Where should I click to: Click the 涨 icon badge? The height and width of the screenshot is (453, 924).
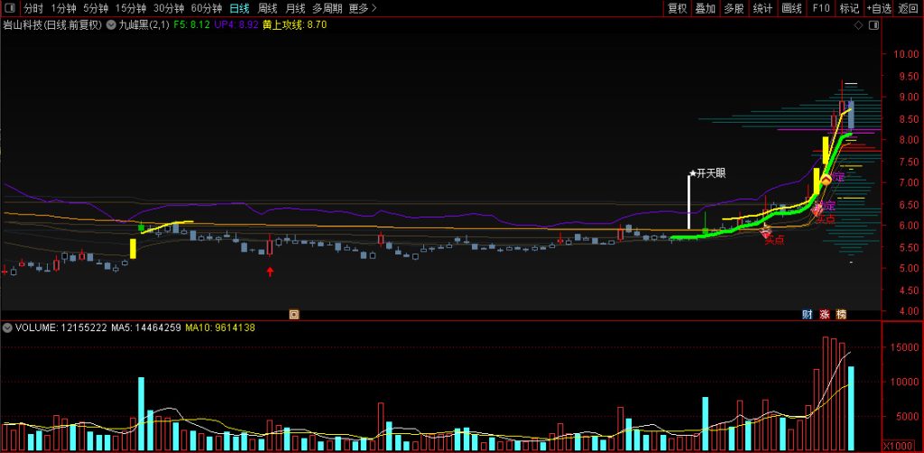coord(825,314)
